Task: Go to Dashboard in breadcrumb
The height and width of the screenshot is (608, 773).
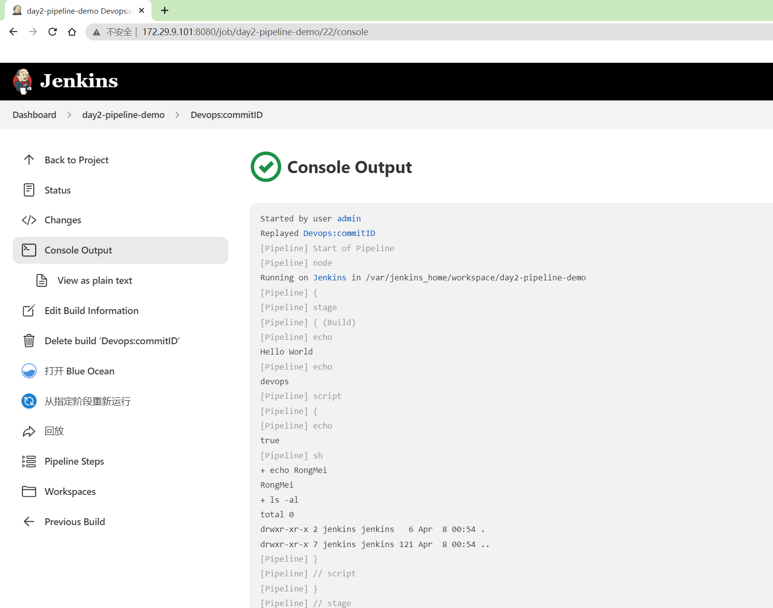Action: click(34, 115)
